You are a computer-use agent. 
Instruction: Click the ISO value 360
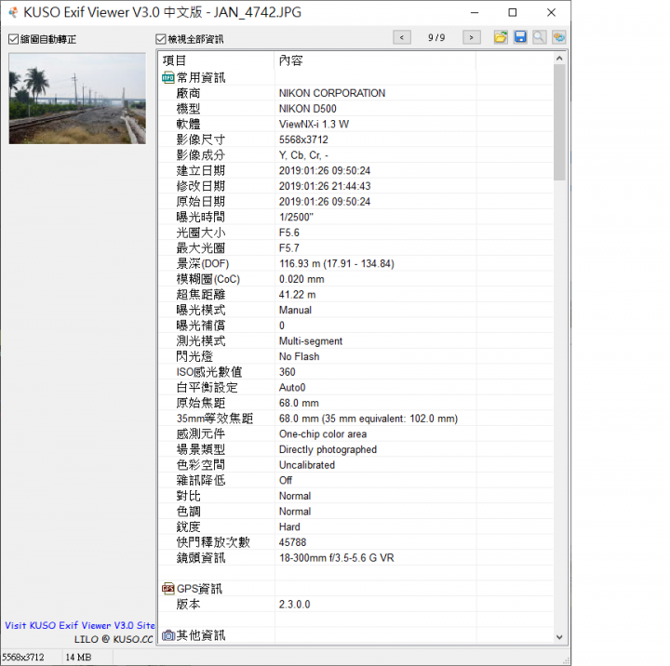click(x=287, y=372)
